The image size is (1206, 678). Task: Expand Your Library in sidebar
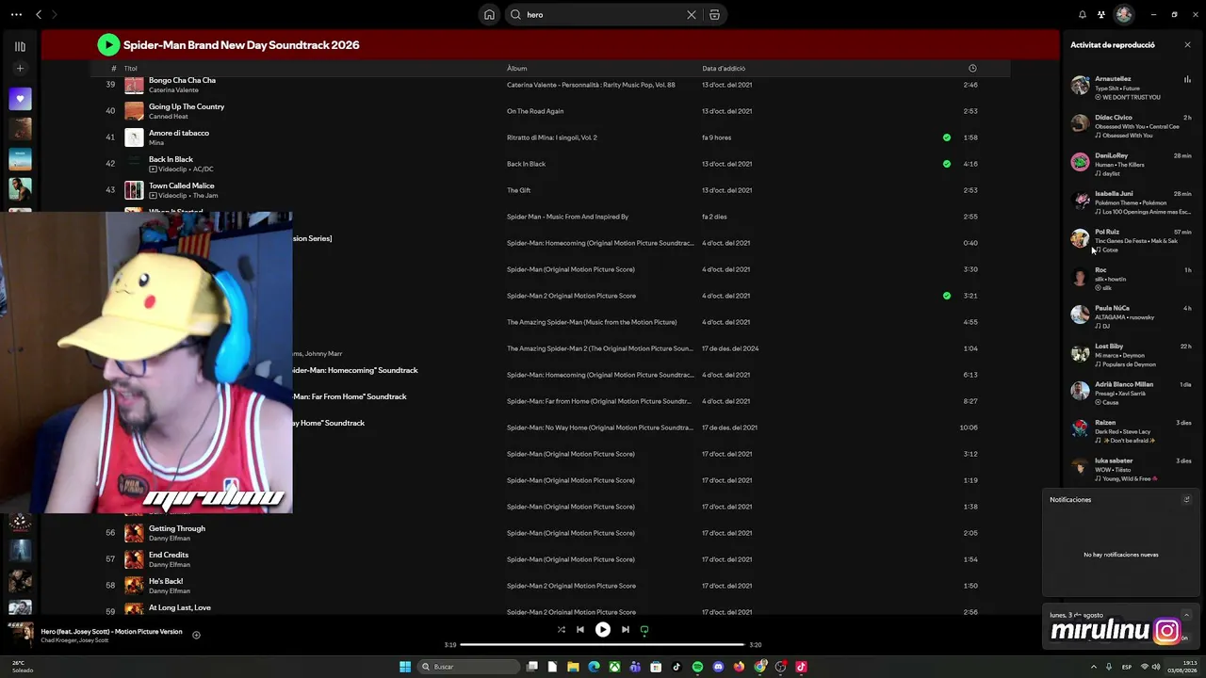pos(20,46)
